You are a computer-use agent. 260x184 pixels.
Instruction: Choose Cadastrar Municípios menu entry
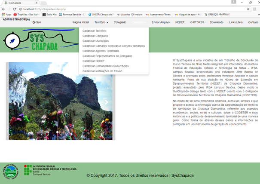96,41
